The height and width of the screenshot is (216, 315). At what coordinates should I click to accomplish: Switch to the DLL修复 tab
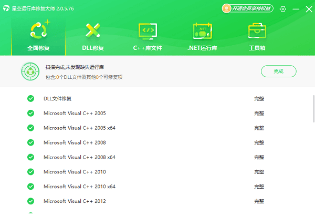pos(93,36)
